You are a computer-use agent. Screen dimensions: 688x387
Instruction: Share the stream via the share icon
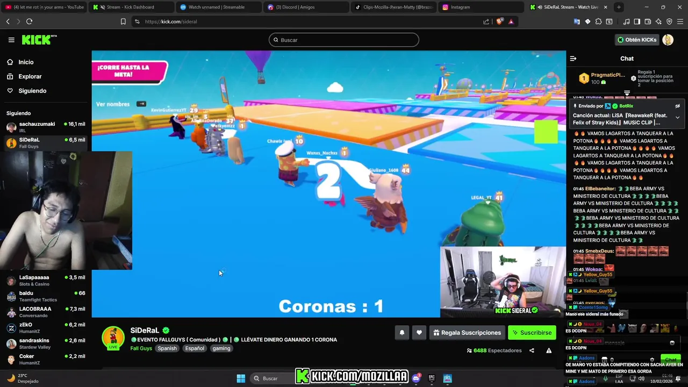(x=532, y=350)
